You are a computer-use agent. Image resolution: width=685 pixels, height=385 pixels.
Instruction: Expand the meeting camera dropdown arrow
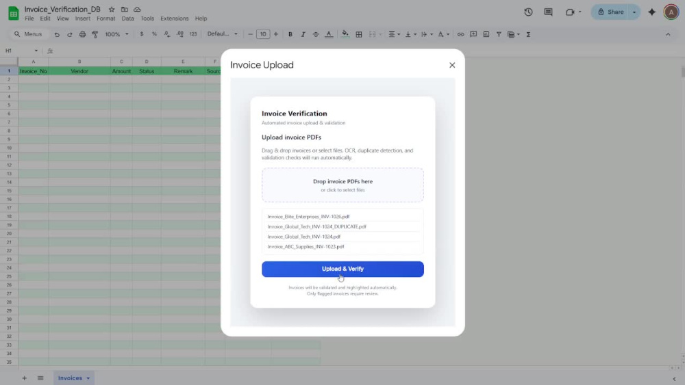(580, 12)
